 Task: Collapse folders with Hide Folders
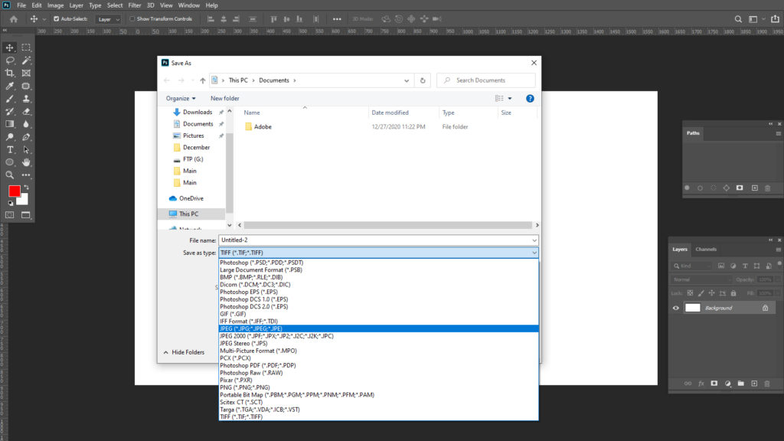click(184, 352)
